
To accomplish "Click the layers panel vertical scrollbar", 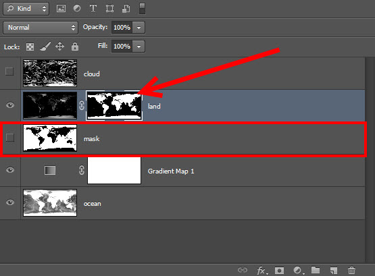I will (370, 160).
